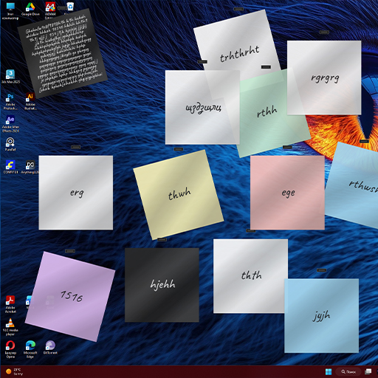Open the Adobe Photoshop desktop icon
This screenshot has width=378, height=378.
10,101
